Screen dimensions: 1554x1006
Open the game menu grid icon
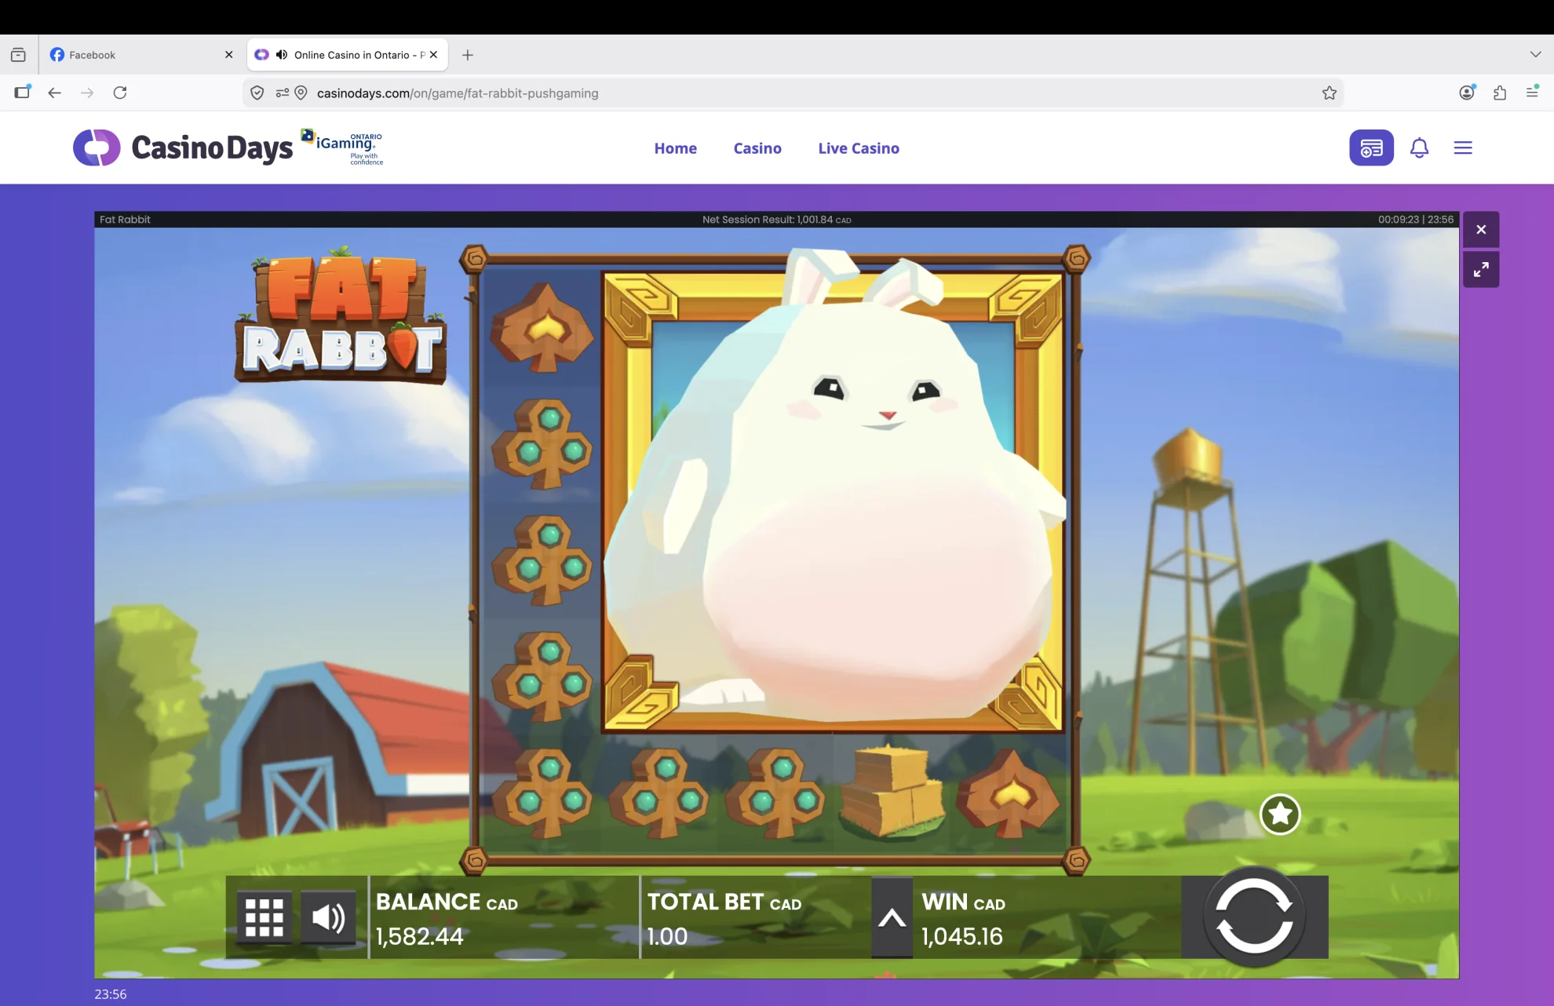(264, 917)
